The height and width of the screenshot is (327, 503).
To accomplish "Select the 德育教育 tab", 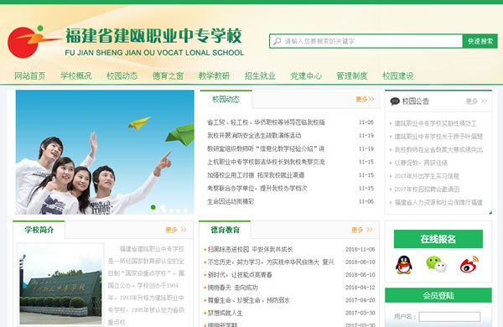I will point(226,230).
